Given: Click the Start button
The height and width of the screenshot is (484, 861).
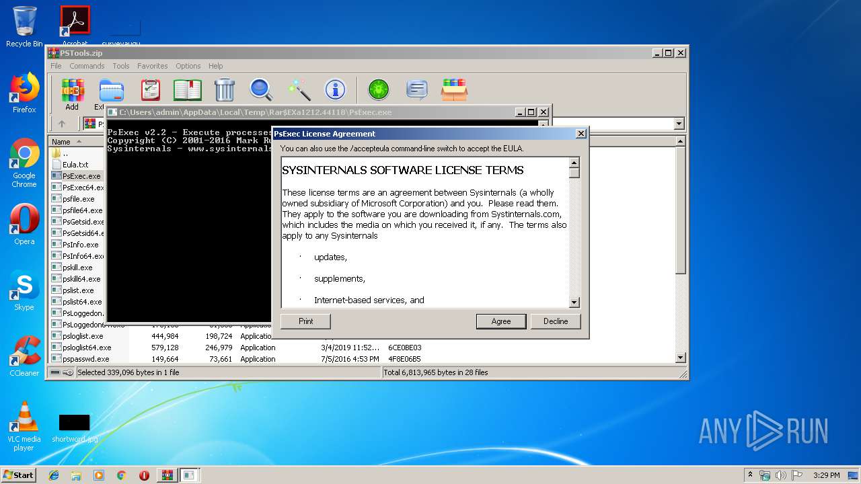Looking at the screenshot, I should [18, 475].
